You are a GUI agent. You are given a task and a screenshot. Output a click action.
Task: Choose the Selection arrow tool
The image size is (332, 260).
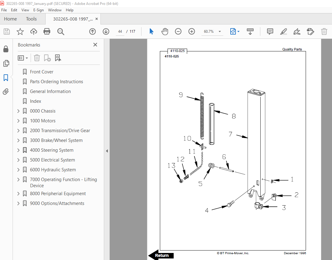[151, 32]
